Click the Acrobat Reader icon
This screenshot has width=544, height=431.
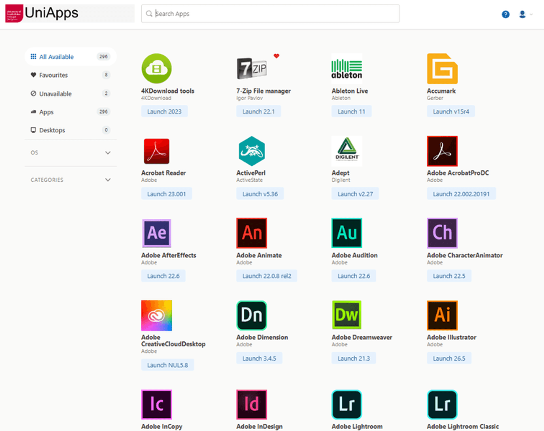tap(156, 151)
